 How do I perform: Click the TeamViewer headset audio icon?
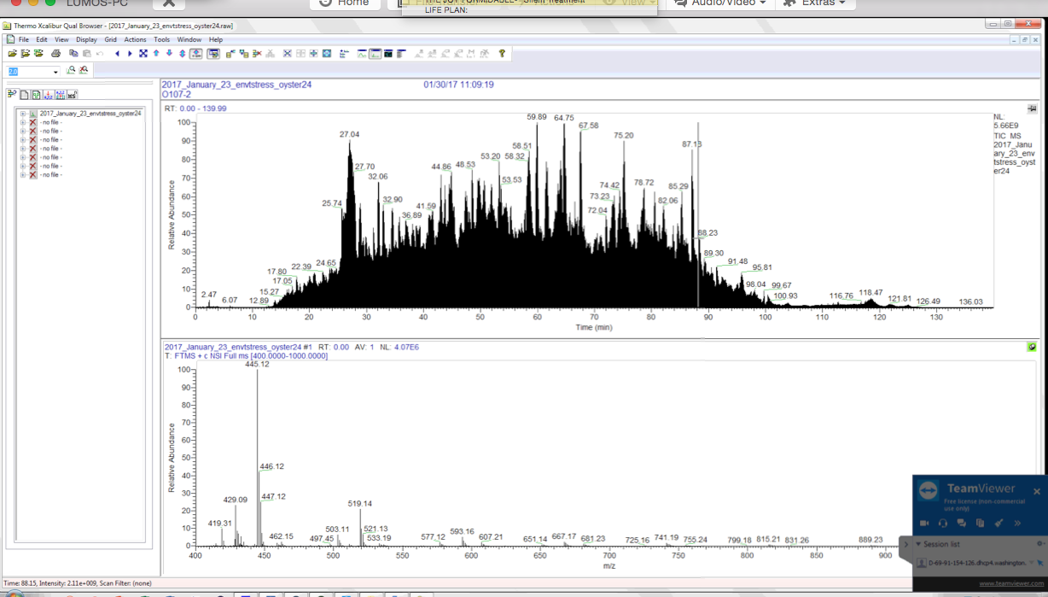(x=943, y=523)
